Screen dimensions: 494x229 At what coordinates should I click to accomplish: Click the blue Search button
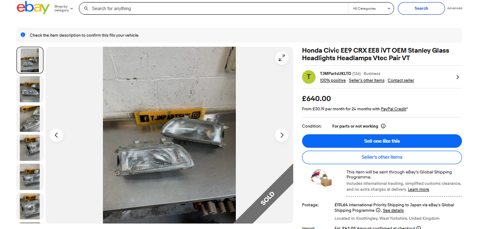pyautogui.click(x=421, y=8)
